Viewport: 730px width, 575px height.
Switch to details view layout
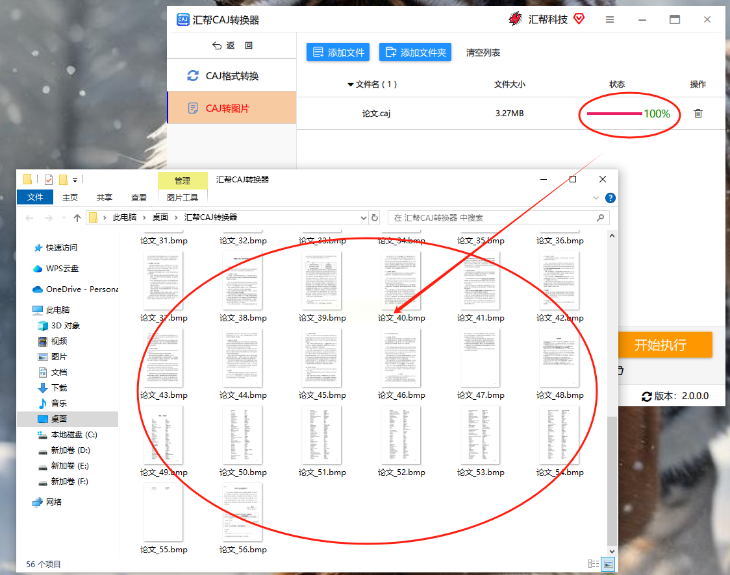(594, 564)
